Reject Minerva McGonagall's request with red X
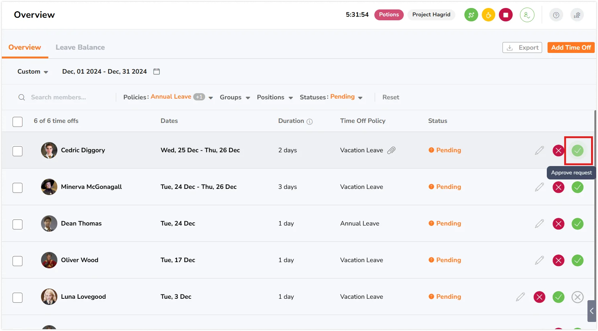Viewport: 598px width, 331px height. coord(558,187)
